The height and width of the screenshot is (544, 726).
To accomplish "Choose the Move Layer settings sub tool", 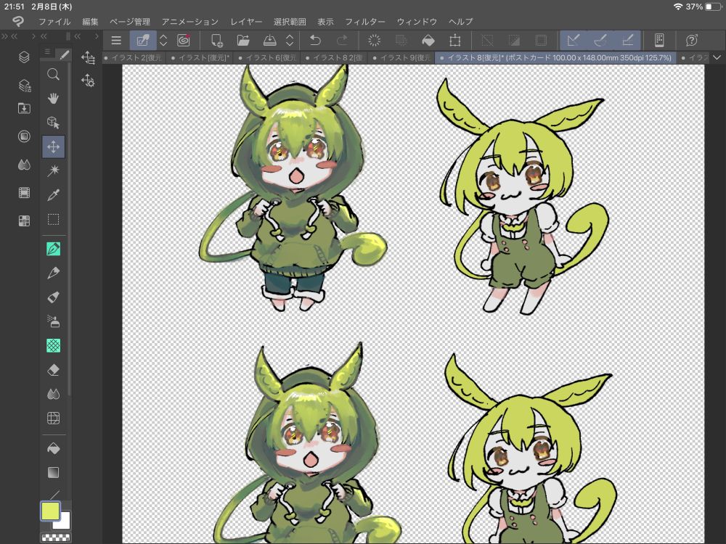I will [88, 81].
